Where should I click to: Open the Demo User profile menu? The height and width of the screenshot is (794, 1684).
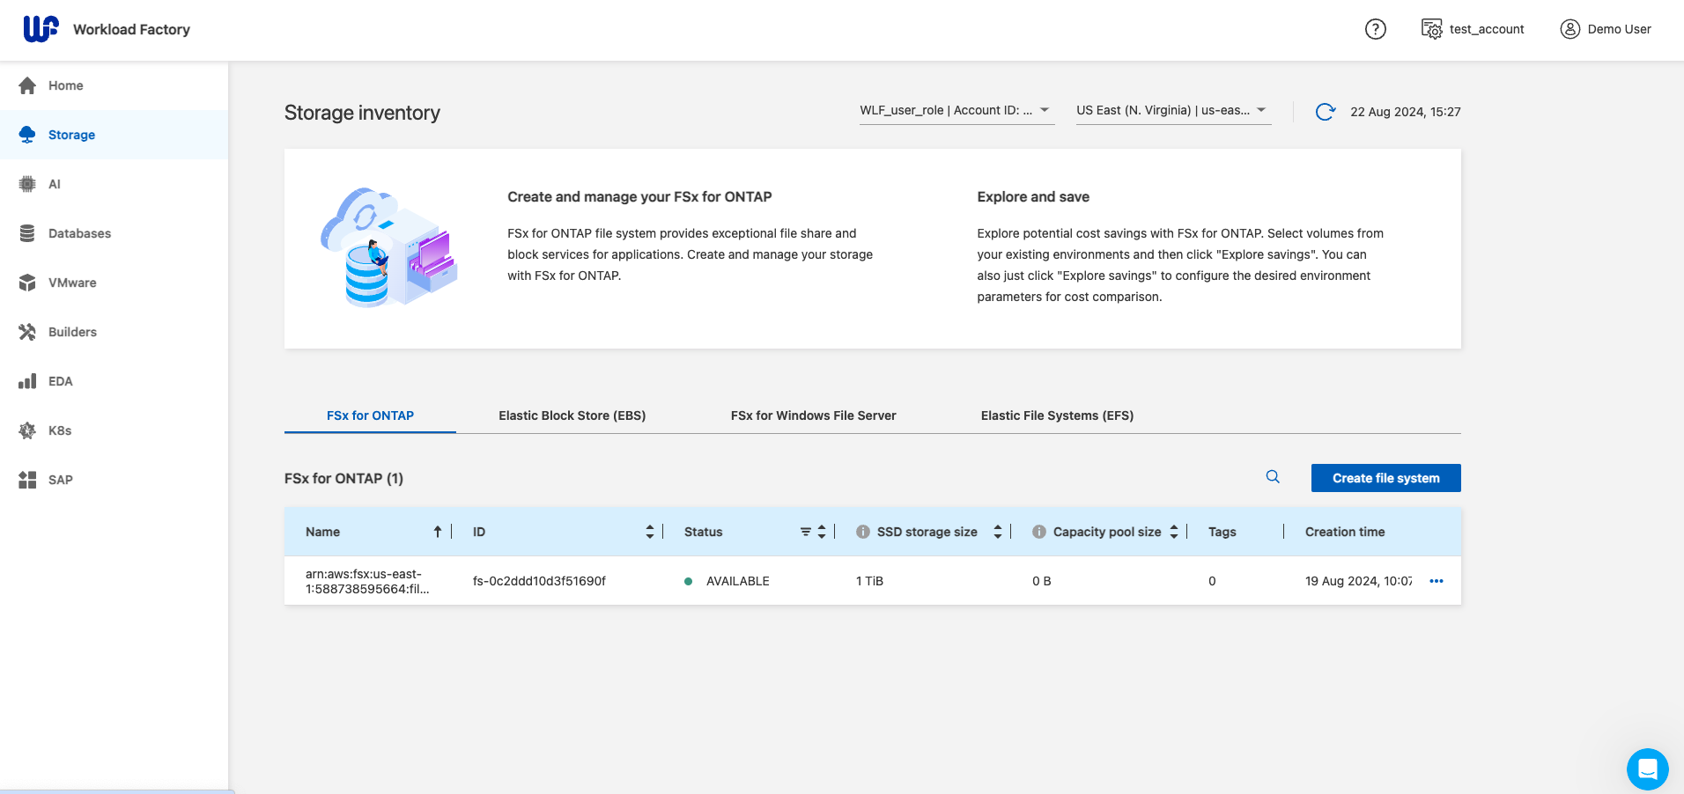tap(1606, 29)
